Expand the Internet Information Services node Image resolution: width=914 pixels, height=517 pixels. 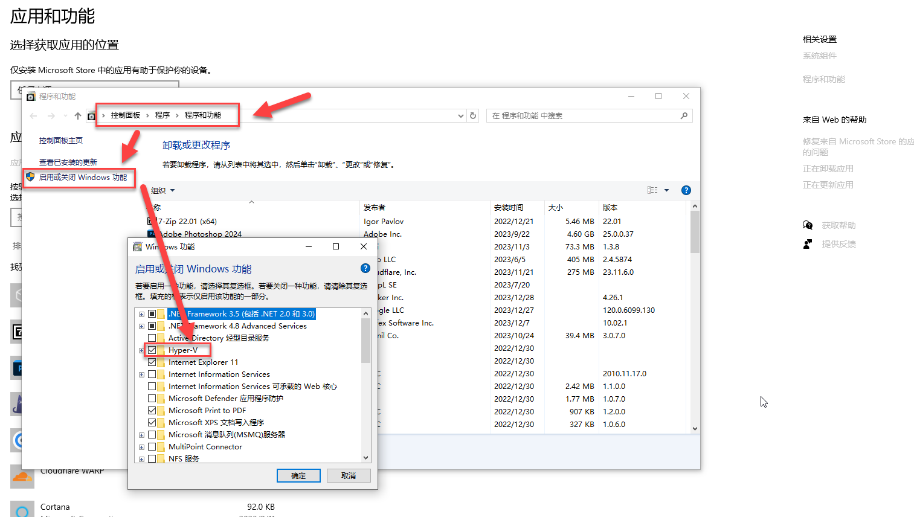coord(141,374)
